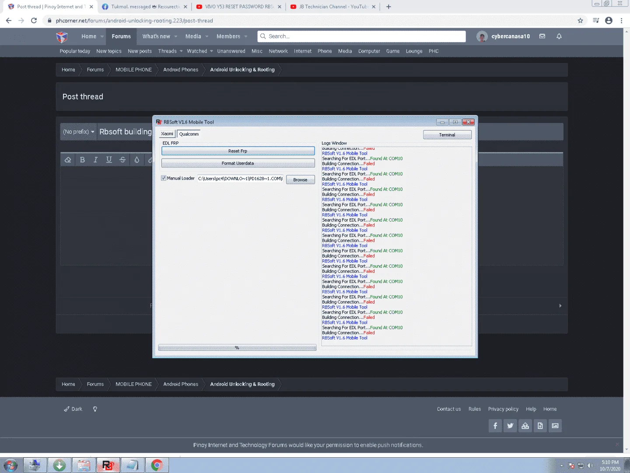The width and height of the screenshot is (630, 473).
Task: Open Popular today link
Action: tap(75, 51)
